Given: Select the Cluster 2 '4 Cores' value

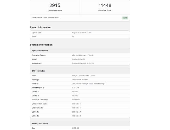Looking at the screenshot, I should [75, 96].
